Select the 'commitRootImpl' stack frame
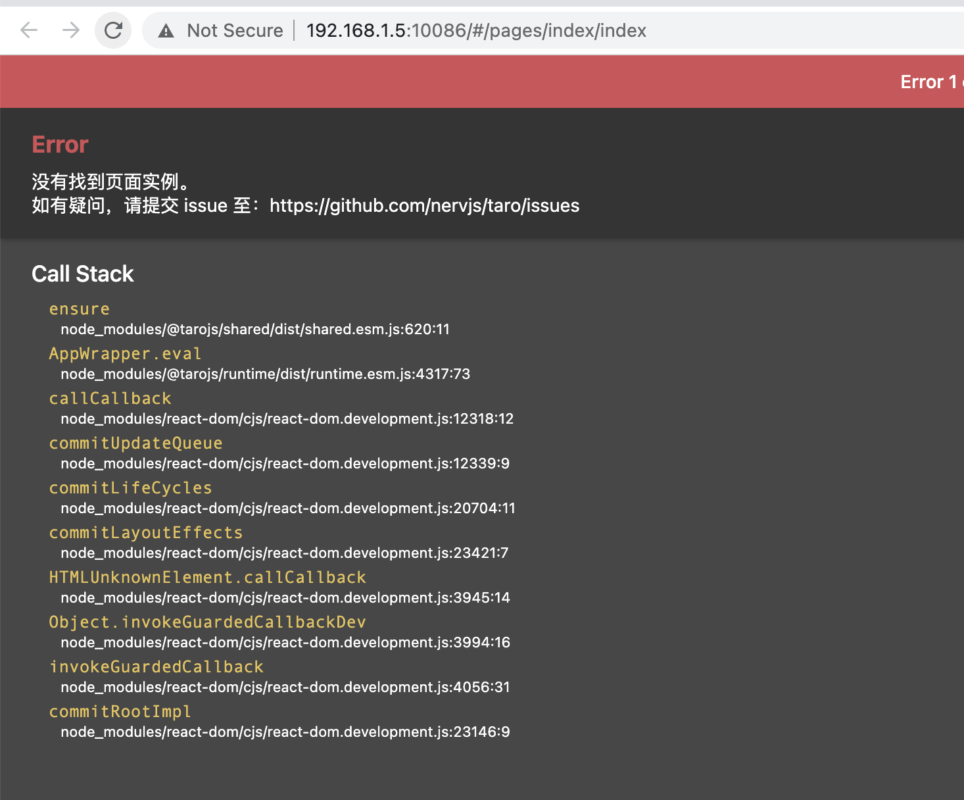Image resolution: width=964 pixels, height=800 pixels. pos(120,711)
